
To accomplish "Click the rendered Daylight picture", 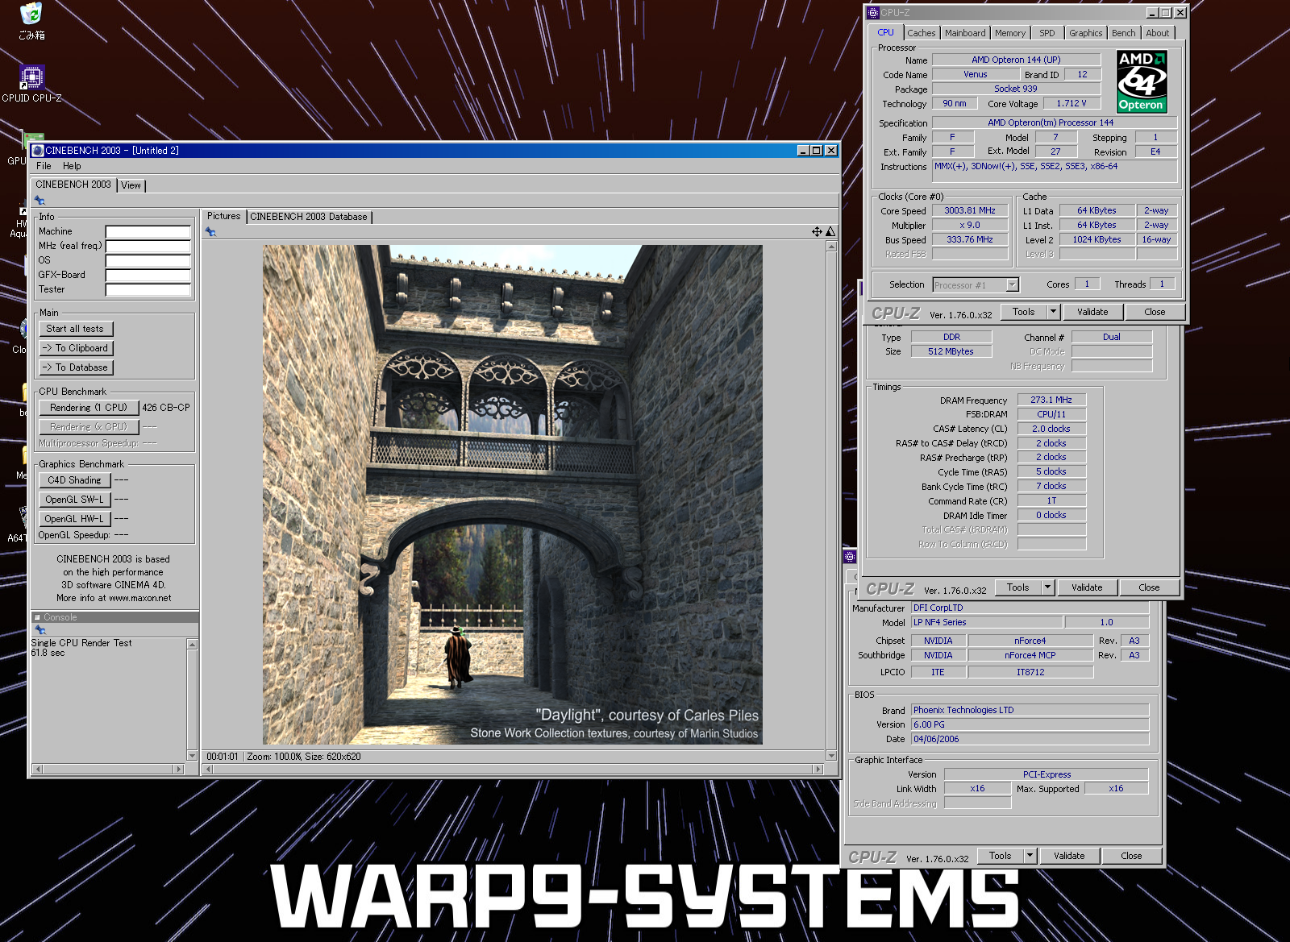I will [x=512, y=494].
